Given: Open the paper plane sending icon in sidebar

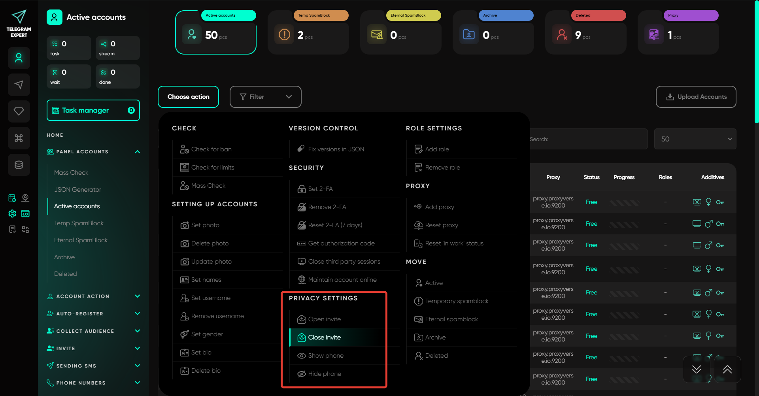Looking at the screenshot, I should 19,85.
